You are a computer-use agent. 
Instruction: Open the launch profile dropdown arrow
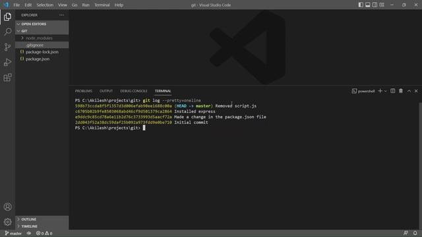385,92
